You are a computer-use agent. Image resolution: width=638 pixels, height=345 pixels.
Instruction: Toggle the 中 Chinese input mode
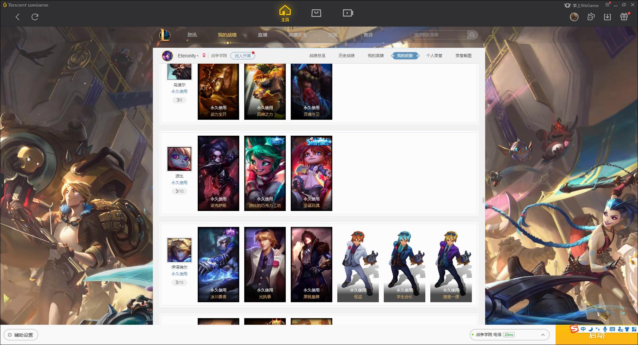583,329
